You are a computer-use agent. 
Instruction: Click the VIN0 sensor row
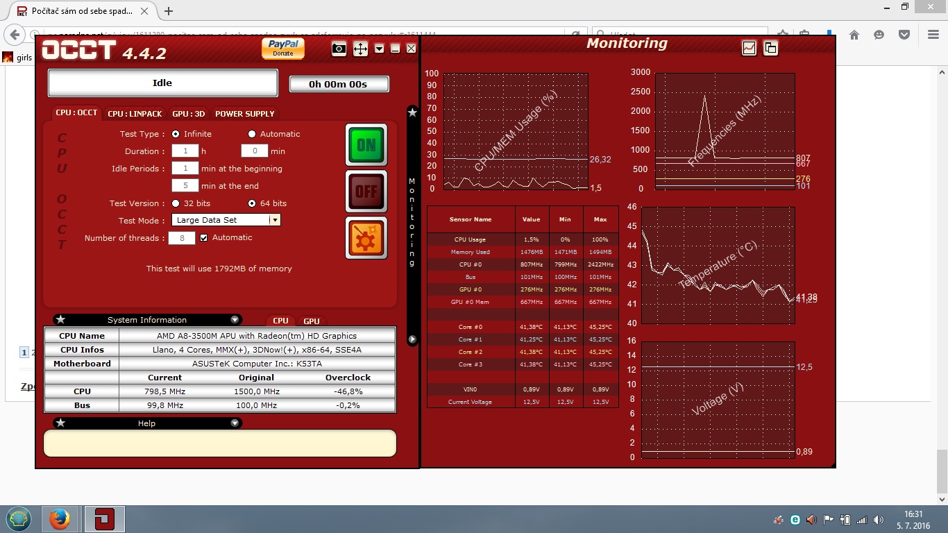point(523,389)
